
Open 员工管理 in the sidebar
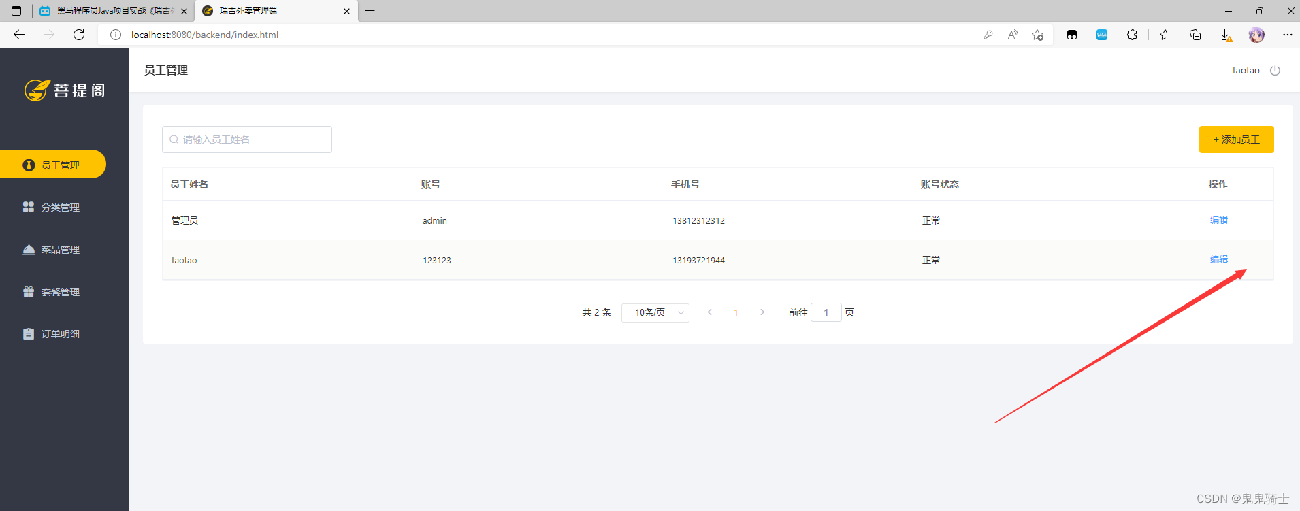(53, 165)
